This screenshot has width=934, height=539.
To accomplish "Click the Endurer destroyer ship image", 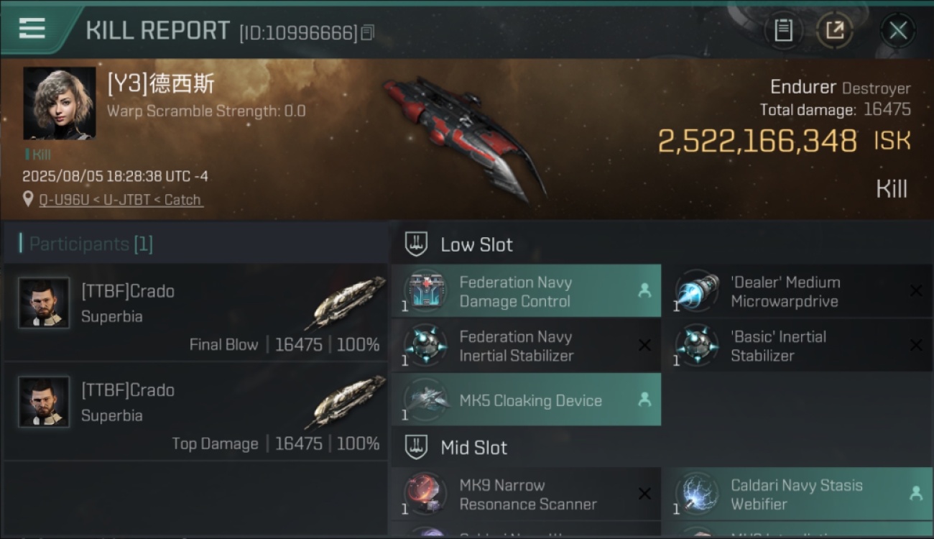I will 462,137.
